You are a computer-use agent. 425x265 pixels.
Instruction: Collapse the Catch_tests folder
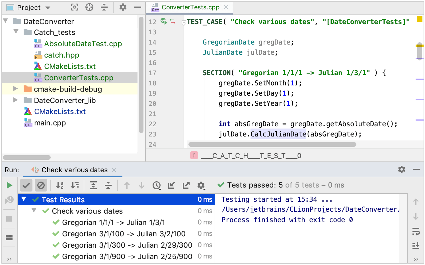[16, 32]
